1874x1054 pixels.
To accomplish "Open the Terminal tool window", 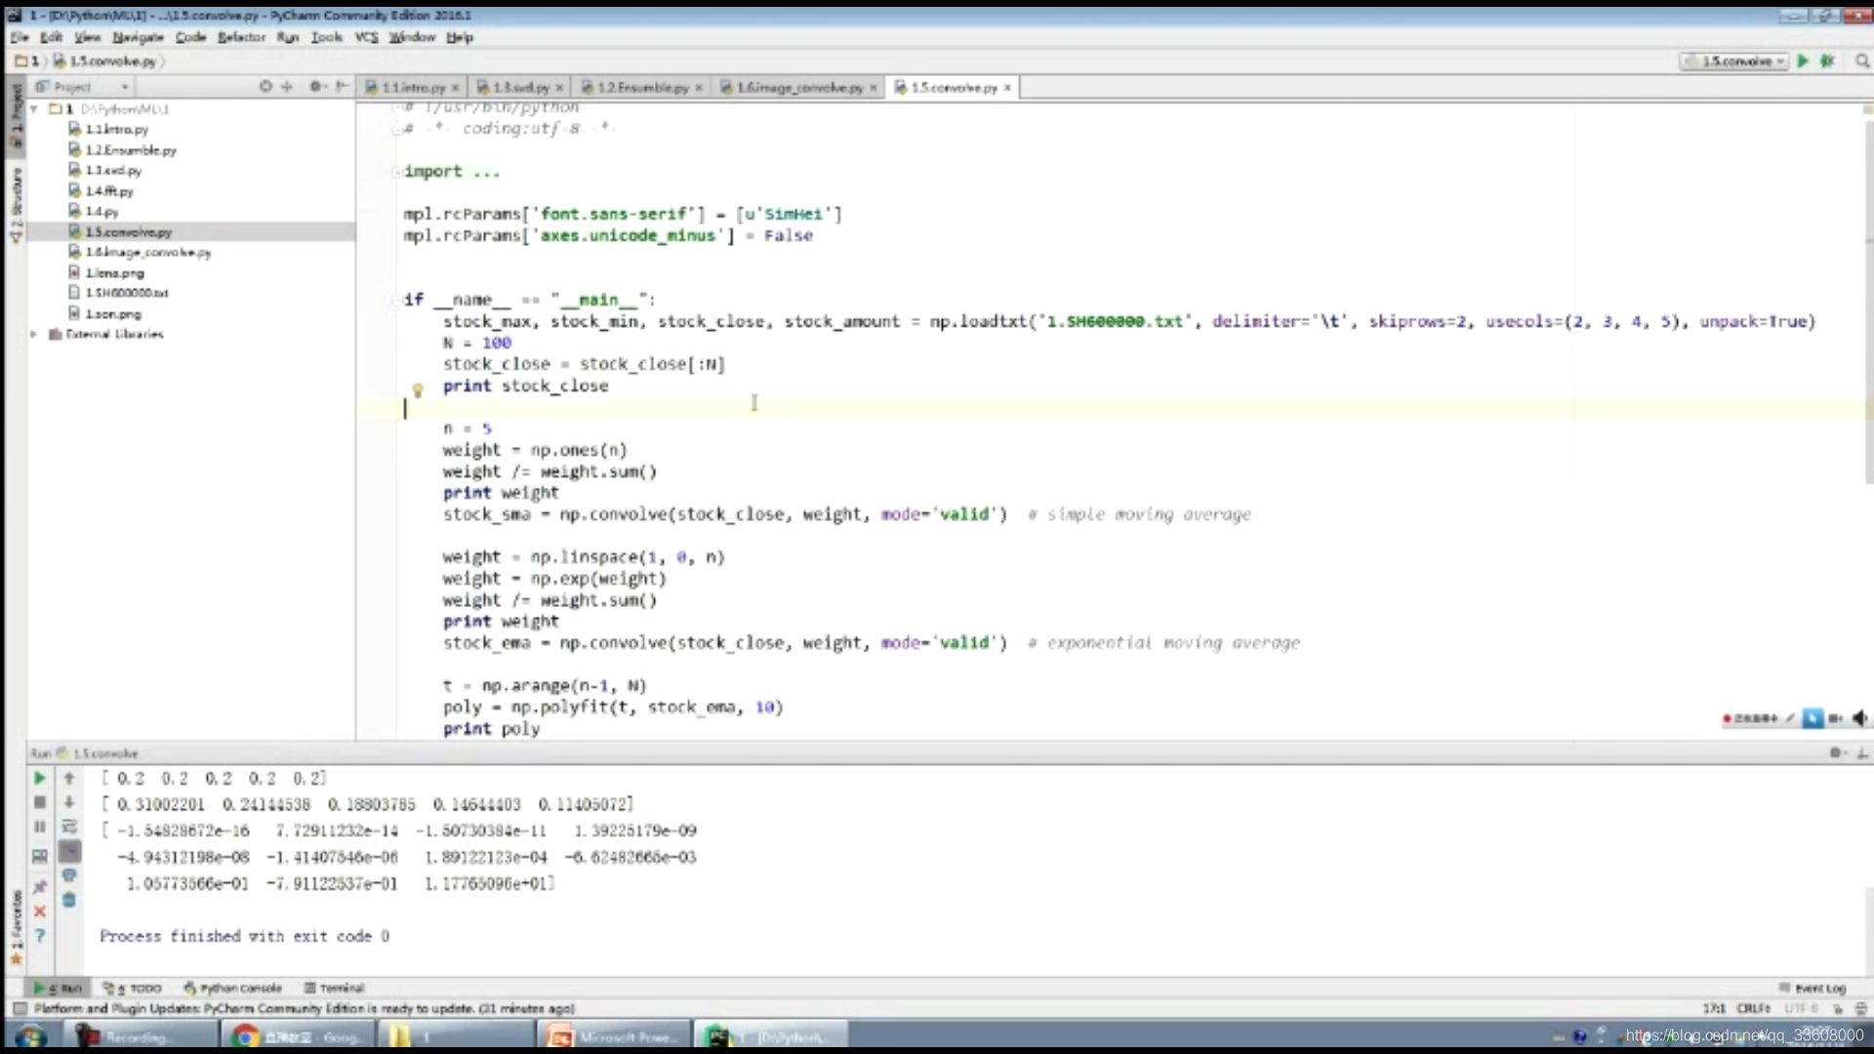I will click(334, 988).
